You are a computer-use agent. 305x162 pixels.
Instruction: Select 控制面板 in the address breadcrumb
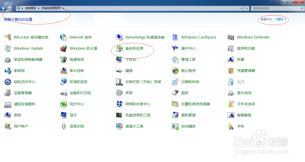click(30, 8)
